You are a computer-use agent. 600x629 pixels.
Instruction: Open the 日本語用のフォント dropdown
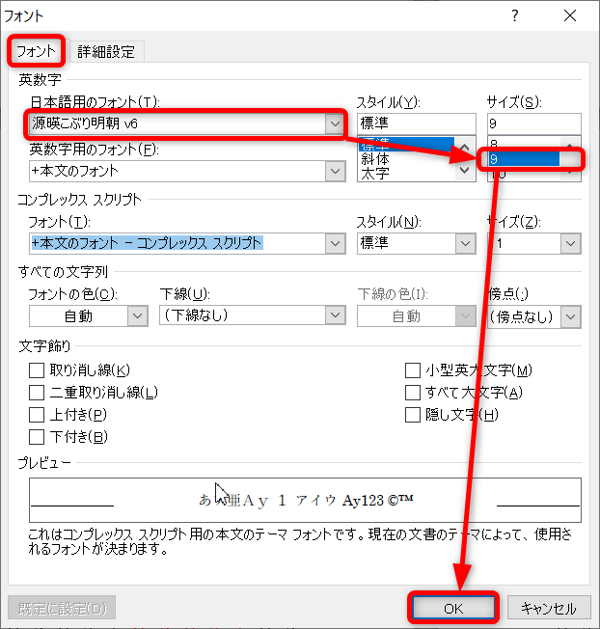[335, 123]
